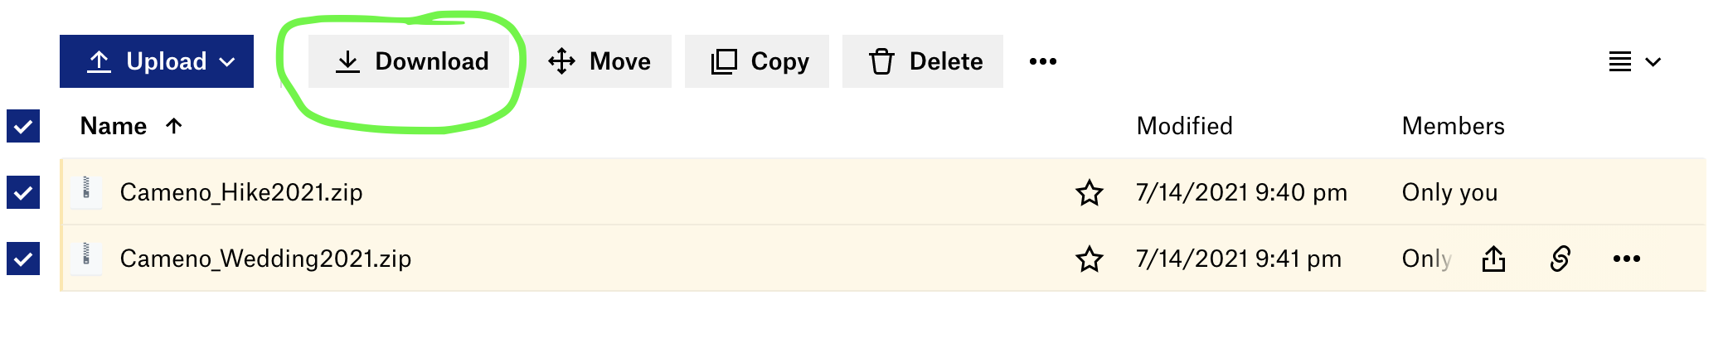Move the selected files
The width and height of the screenshot is (1728, 353).
point(599,61)
